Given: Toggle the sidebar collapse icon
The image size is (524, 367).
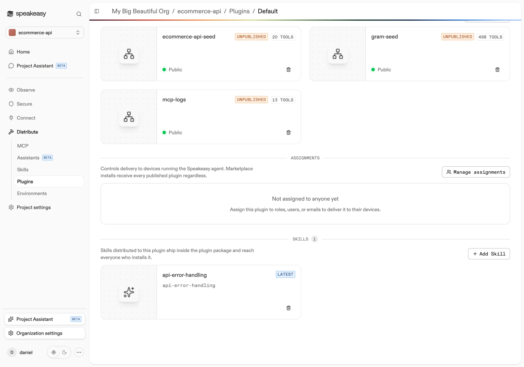Looking at the screenshot, I should pyautogui.click(x=97, y=11).
